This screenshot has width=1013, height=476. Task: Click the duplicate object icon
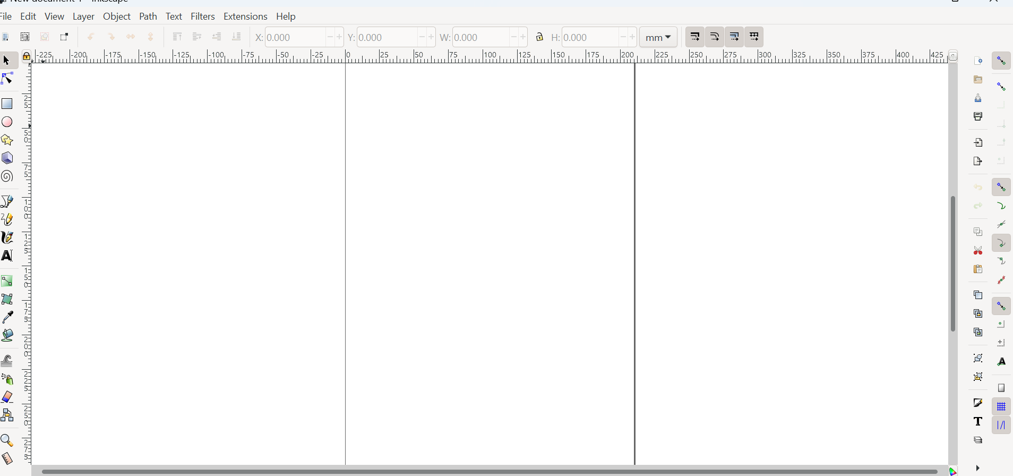[978, 295]
